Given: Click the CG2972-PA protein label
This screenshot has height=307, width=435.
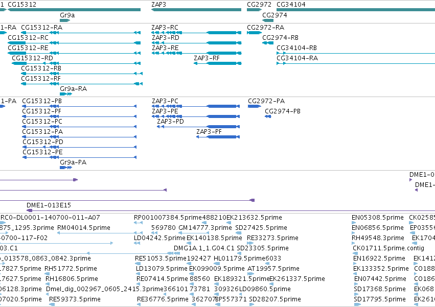Looking at the screenshot, I should tap(266, 101).
